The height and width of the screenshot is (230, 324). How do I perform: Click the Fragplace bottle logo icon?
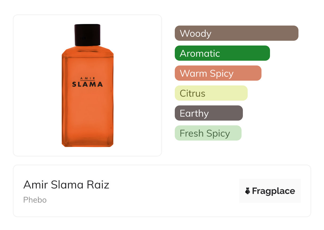tap(248, 191)
